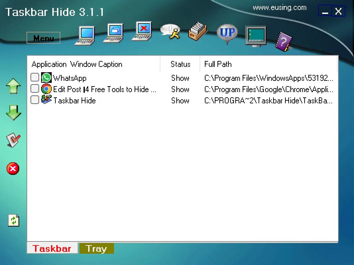Check the Taskbar Hide row checkbox
The image size is (354, 265).
(x=34, y=100)
